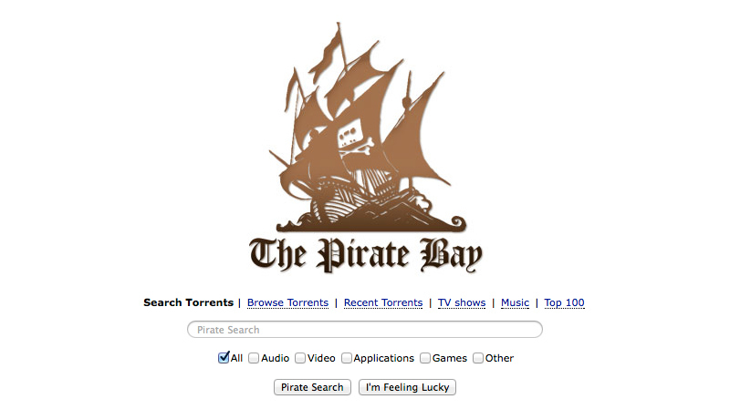The width and height of the screenshot is (730, 419).
Task: Tick the Video checkbox
Action: pyautogui.click(x=300, y=358)
